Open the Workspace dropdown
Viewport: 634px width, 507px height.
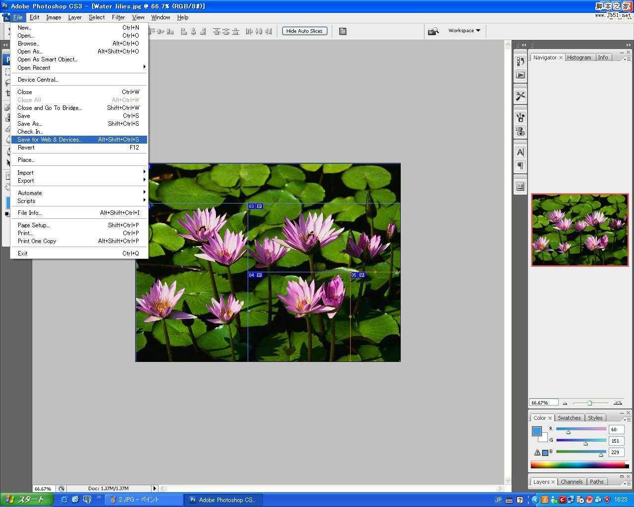tap(464, 31)
